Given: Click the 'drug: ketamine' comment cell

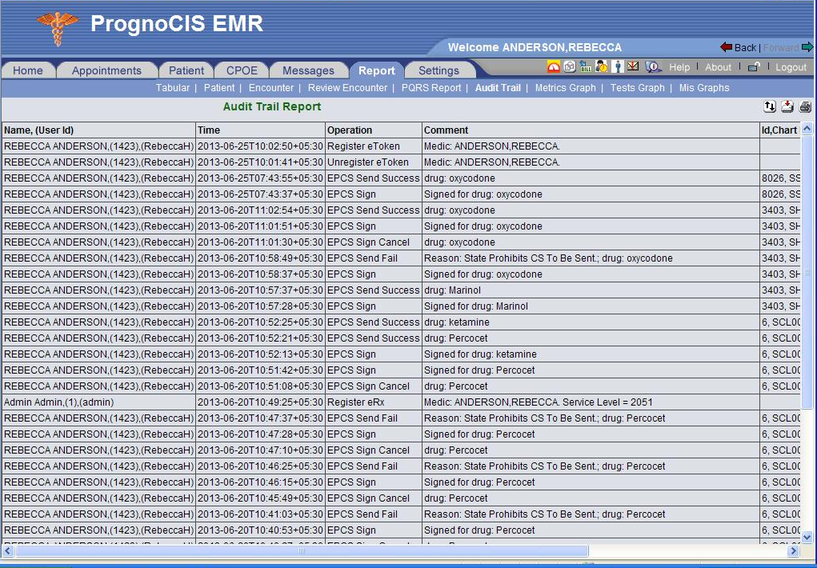Looking at the screenshot, I should click(591, 322).
